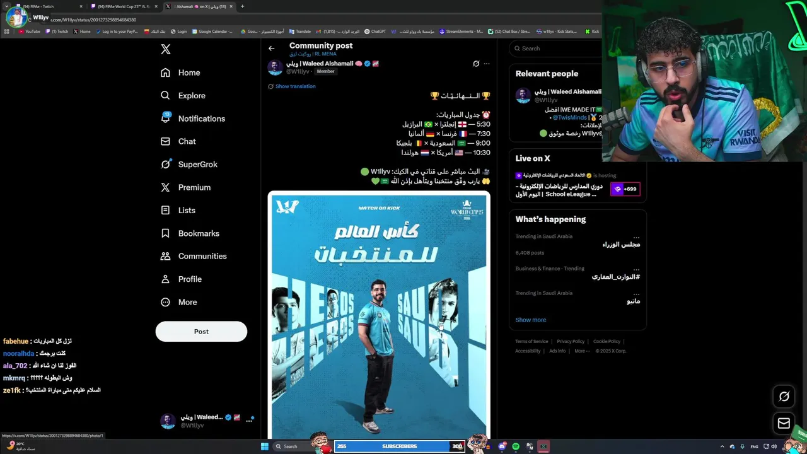Open the floating Messages envelope button
807x454 pixels.
coord(784,423)
